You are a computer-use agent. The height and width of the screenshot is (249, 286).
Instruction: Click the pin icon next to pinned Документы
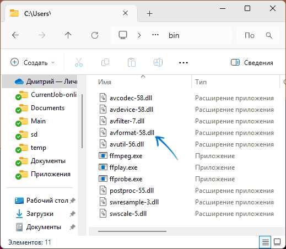[73, 227]
